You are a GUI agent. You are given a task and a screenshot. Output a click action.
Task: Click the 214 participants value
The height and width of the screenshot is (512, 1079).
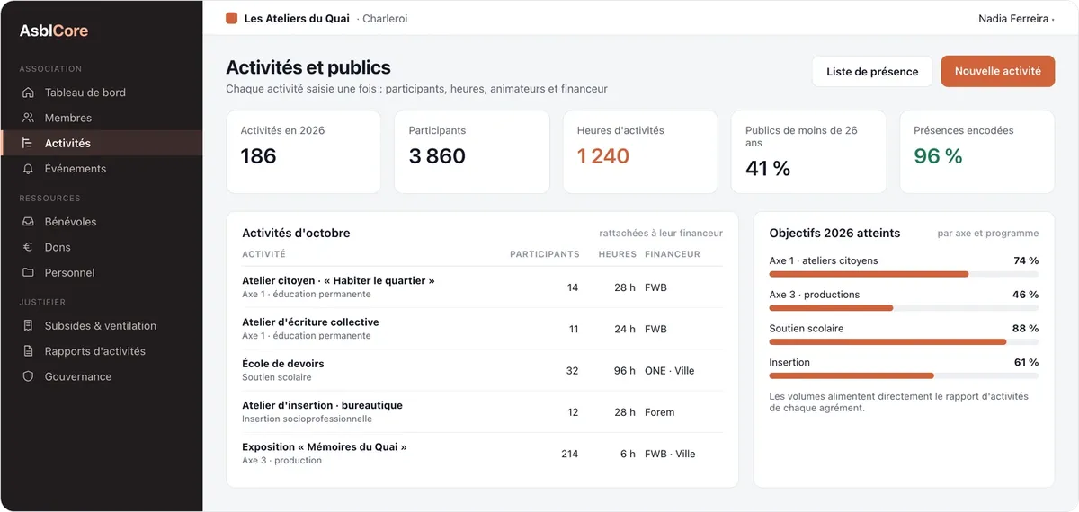(569, 454)
